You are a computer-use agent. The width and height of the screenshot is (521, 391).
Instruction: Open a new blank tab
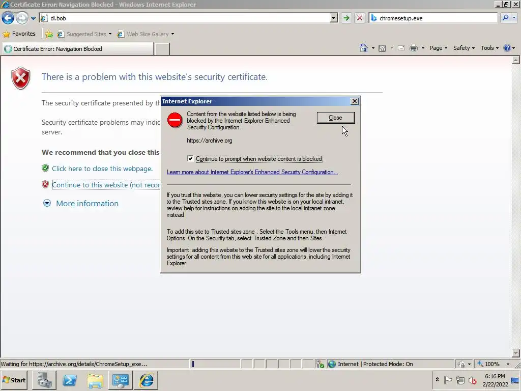pyautogui.click(x=162, y=49)
